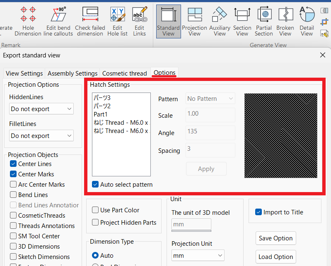Close the Export standard view dialog
This screenshot has height=266, width=331.
coord(323,55)
